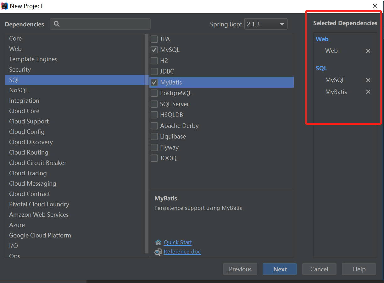The image size is (384, 283).
Task: Check the Flyway dependency
Action: (154, 147)
